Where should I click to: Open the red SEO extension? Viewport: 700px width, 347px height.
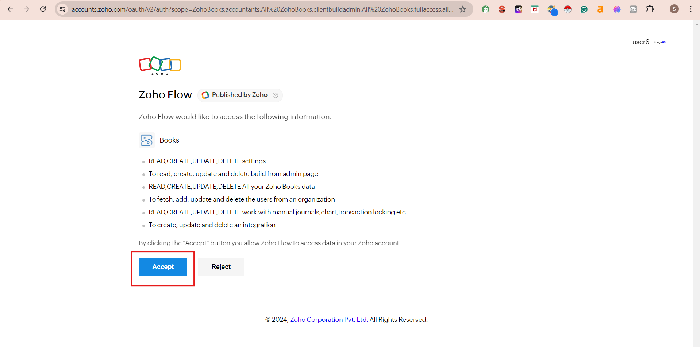502,9
